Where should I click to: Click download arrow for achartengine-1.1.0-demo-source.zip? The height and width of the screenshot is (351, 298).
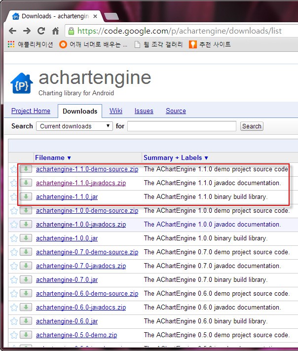(26, 169)
